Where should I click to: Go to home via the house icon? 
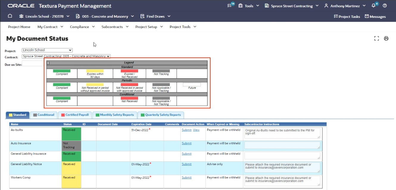10,16
